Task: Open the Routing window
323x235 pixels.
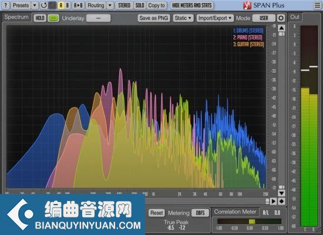Action: [x=96, y=5]
